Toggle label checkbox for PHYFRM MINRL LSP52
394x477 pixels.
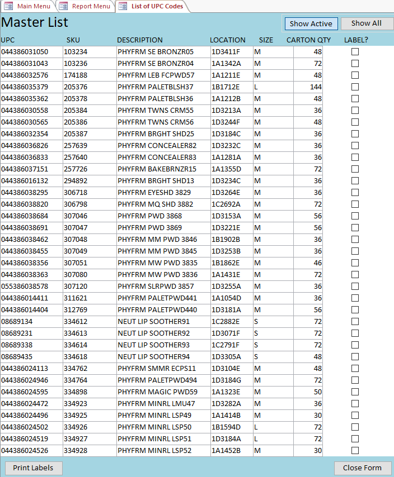coord(355,451)
